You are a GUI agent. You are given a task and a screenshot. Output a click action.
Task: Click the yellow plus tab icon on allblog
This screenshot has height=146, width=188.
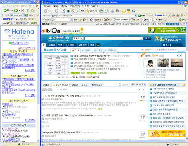point(98,45)
